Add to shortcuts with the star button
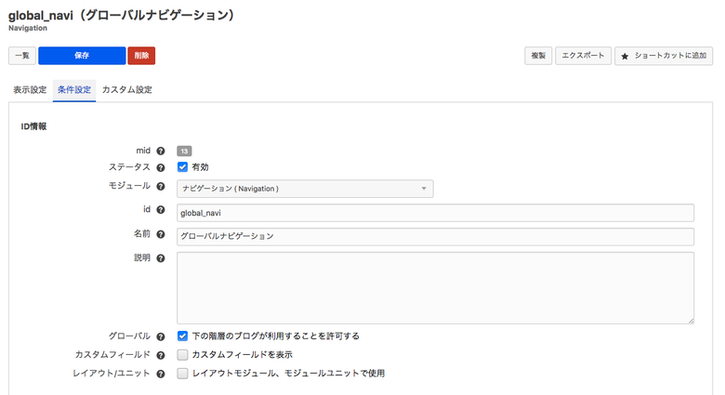 tap(664, 56)
